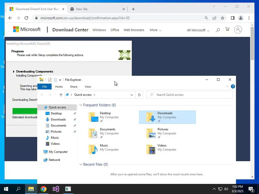This screenshot has width=259, height=194.
Task: Click DirectX download progress bar
Action: pos(25,111)
